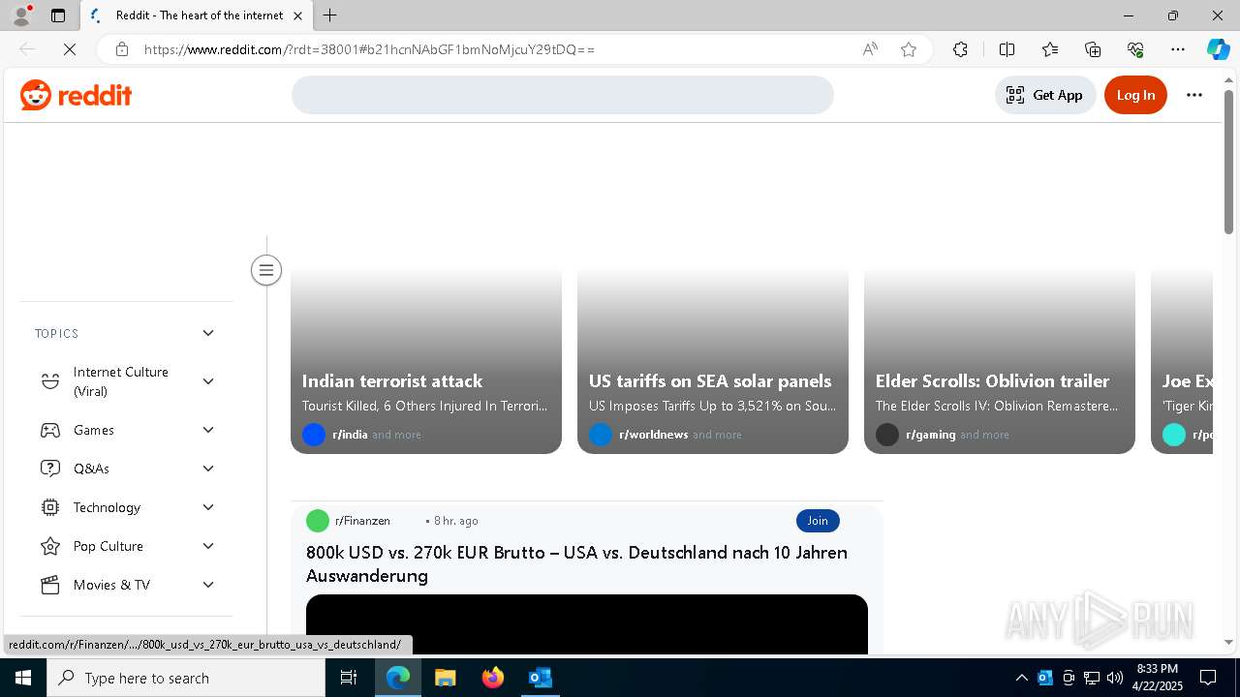Click the site info lock icon
This screenshot has width=1240, height=697.
coord(122,49)
